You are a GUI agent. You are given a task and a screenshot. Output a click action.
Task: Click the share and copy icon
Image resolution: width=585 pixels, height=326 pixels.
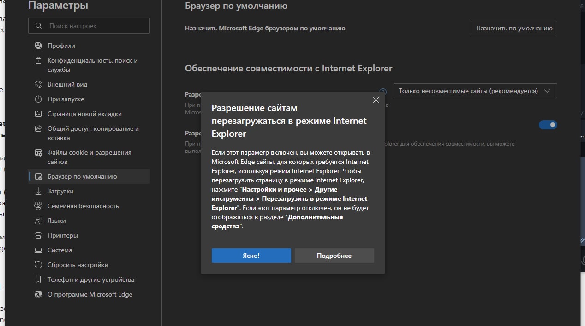(39, 128)
